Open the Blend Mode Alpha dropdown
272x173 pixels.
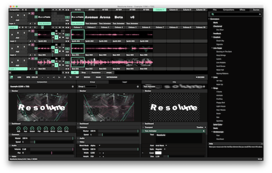[x=93, y=145]
